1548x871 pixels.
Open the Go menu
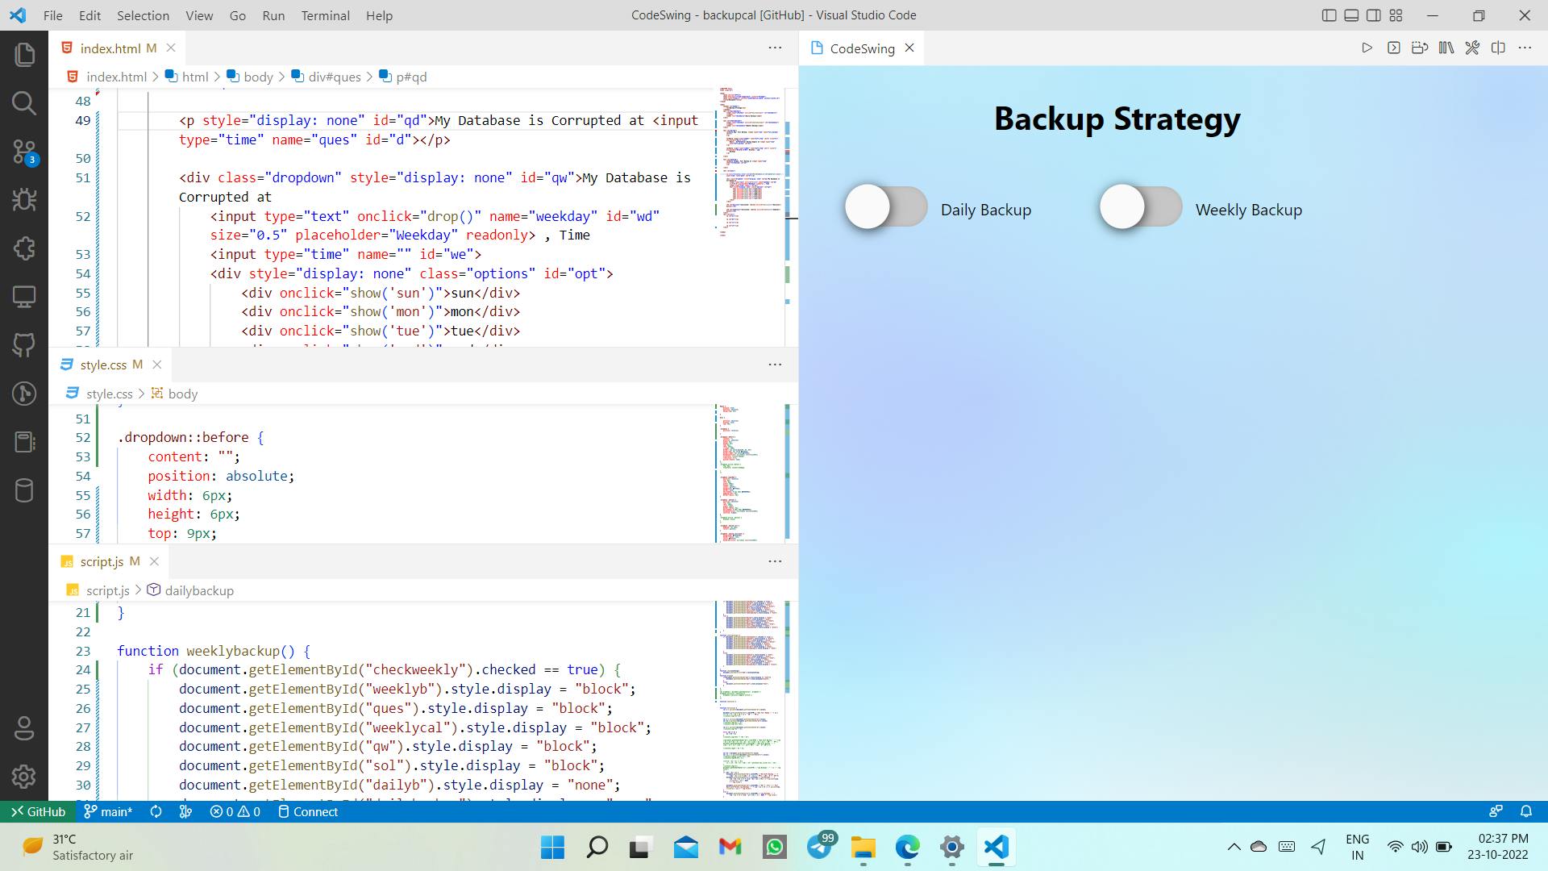[238, 15]
